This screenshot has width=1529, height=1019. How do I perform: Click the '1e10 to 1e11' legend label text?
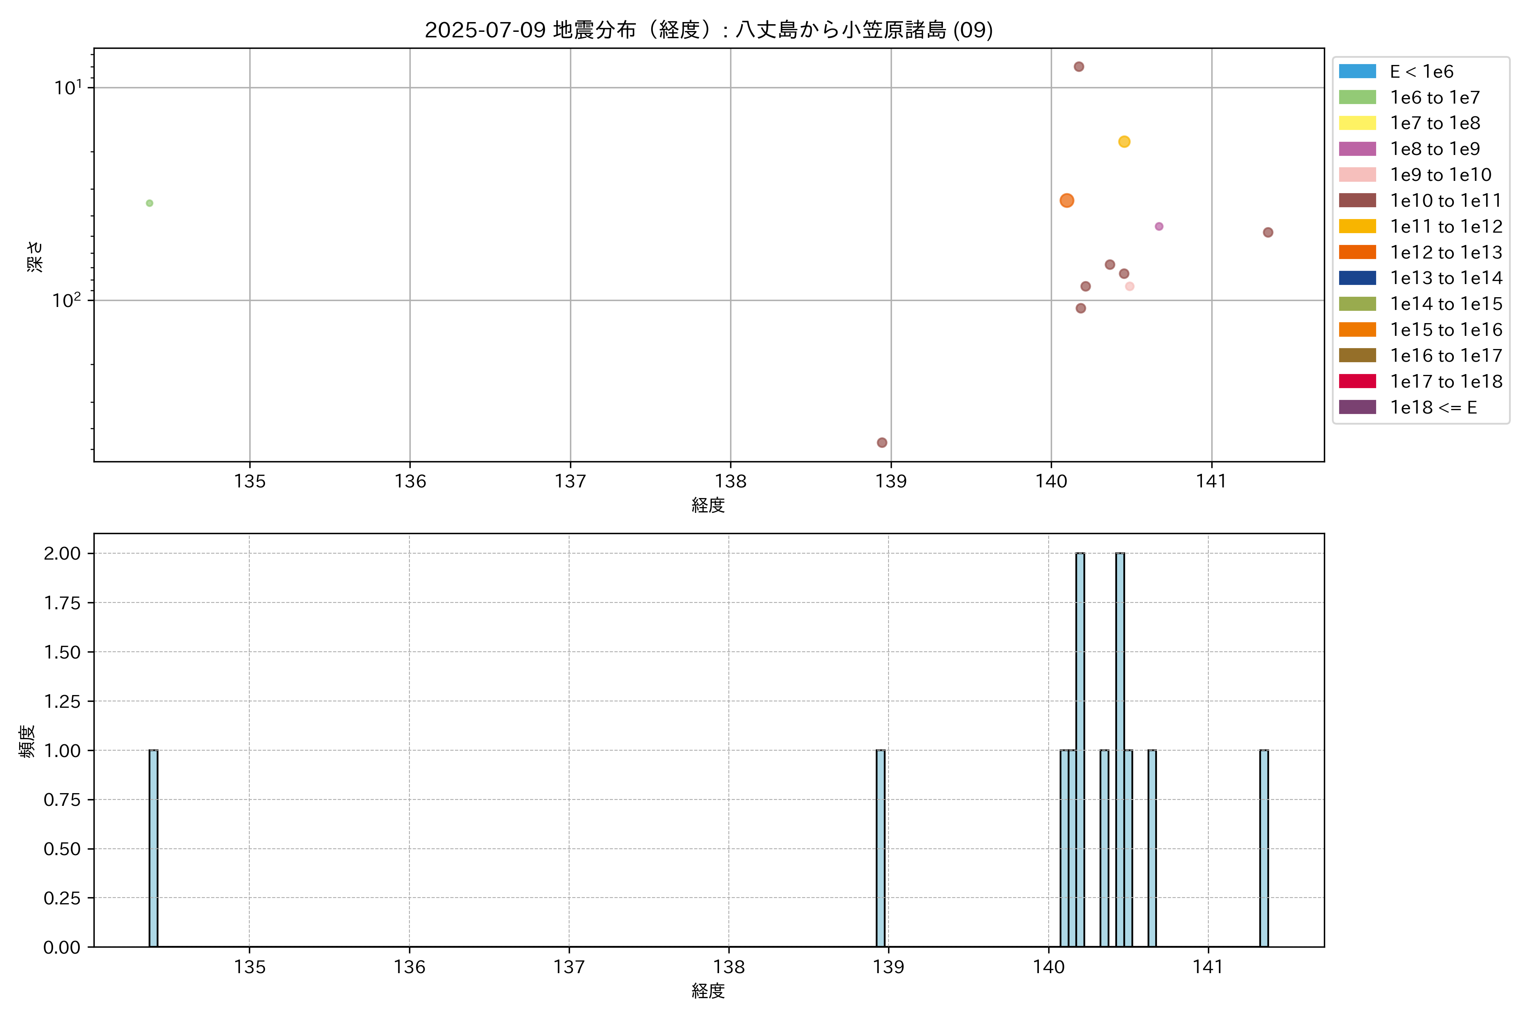pyautogui.click(x=1446, y=201)
